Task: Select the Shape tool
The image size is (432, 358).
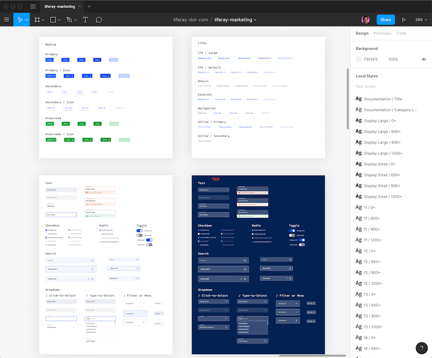Action: point(52,19)
